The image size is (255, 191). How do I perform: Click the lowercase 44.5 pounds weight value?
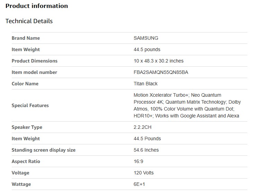click(x=147, y=49)
